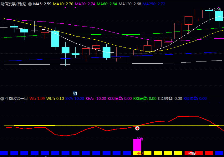The height and width of the screenshot is (157, 224).
Task: Select the magenta MA20: 2.74 legend
Action: (x=85, y=4)
